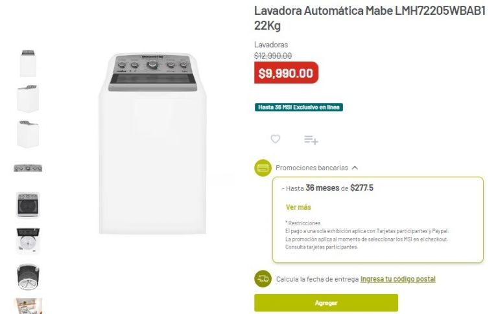Image resolution: width=498 pixels, height=314 pixels.
Task: Open the Lavadoras category link
Action: [271, 45]
